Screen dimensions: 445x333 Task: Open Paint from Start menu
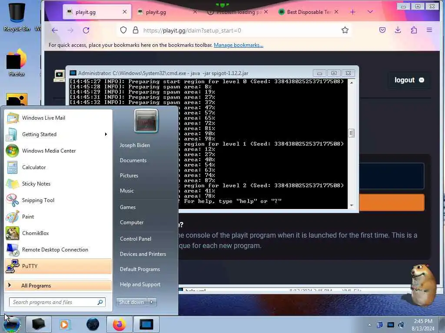(x=58, y=217)
